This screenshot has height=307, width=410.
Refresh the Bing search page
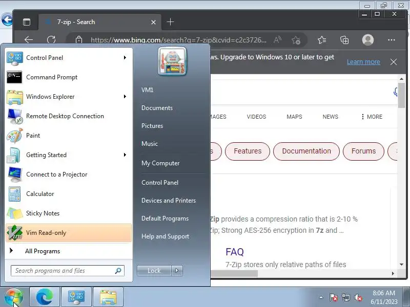(x=51, y=40)
